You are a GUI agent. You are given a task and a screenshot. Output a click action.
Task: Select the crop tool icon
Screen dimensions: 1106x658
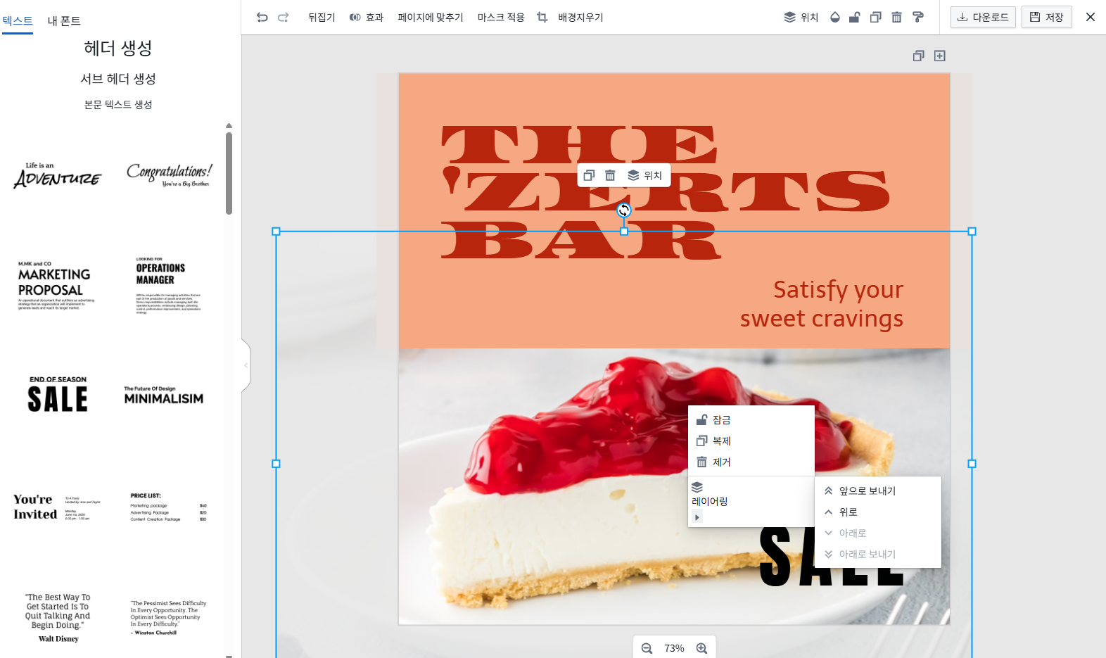[542, 17]
